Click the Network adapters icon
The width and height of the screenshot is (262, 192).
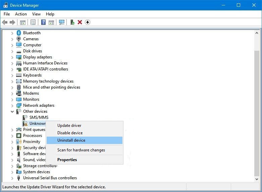19,105
